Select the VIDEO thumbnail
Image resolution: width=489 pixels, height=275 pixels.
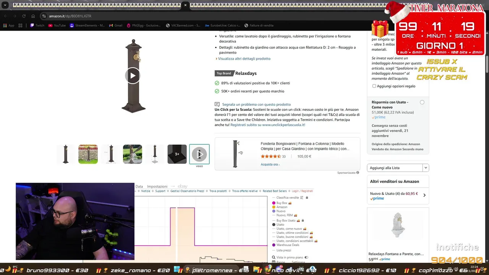pyautogui.click(x=199, y=154)
